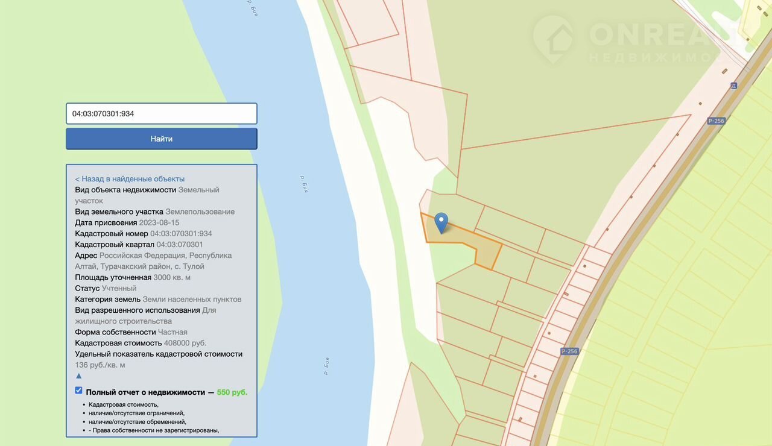This screenshot has height=446, width=772.
Task: Focus the cadastral number search field
Action: tap(161, 113)
